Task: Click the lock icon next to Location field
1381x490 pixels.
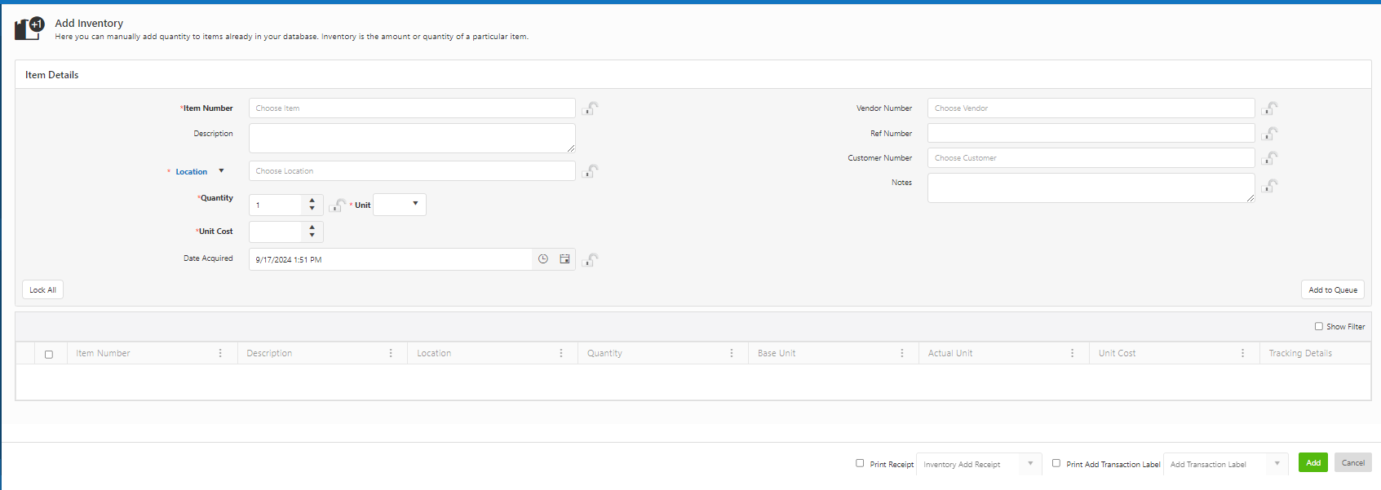Action: (x=590, y=171)
